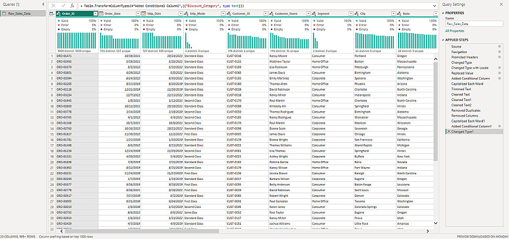509x239 pixels.
Task: Close the Query Settings pane
Action: coord(502,4)
